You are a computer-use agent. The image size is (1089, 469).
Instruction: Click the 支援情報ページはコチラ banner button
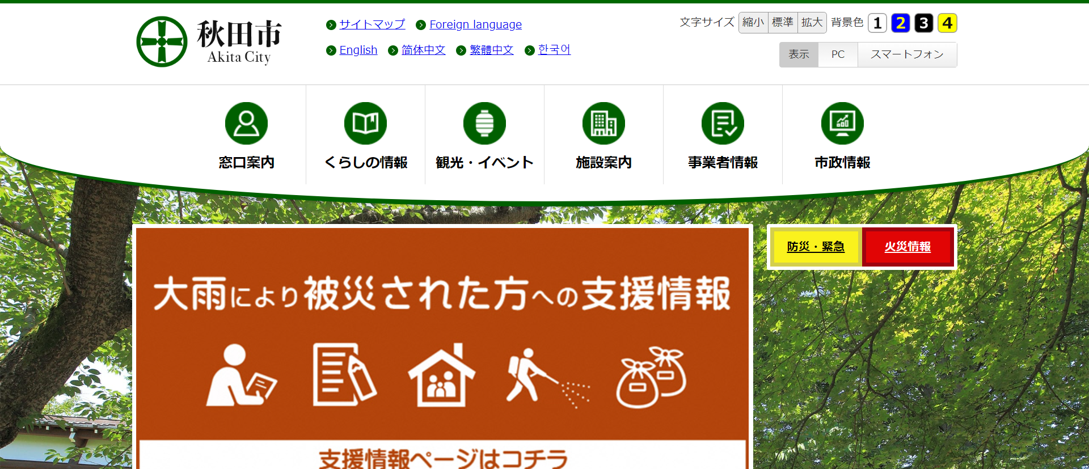pyautogui.click(x=443, y=455)
